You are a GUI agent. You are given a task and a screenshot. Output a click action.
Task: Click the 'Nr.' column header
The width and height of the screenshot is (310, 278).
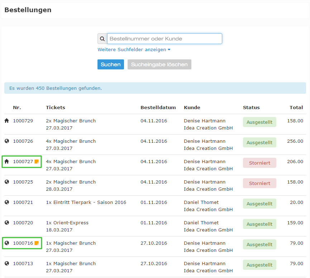point(17,107)
